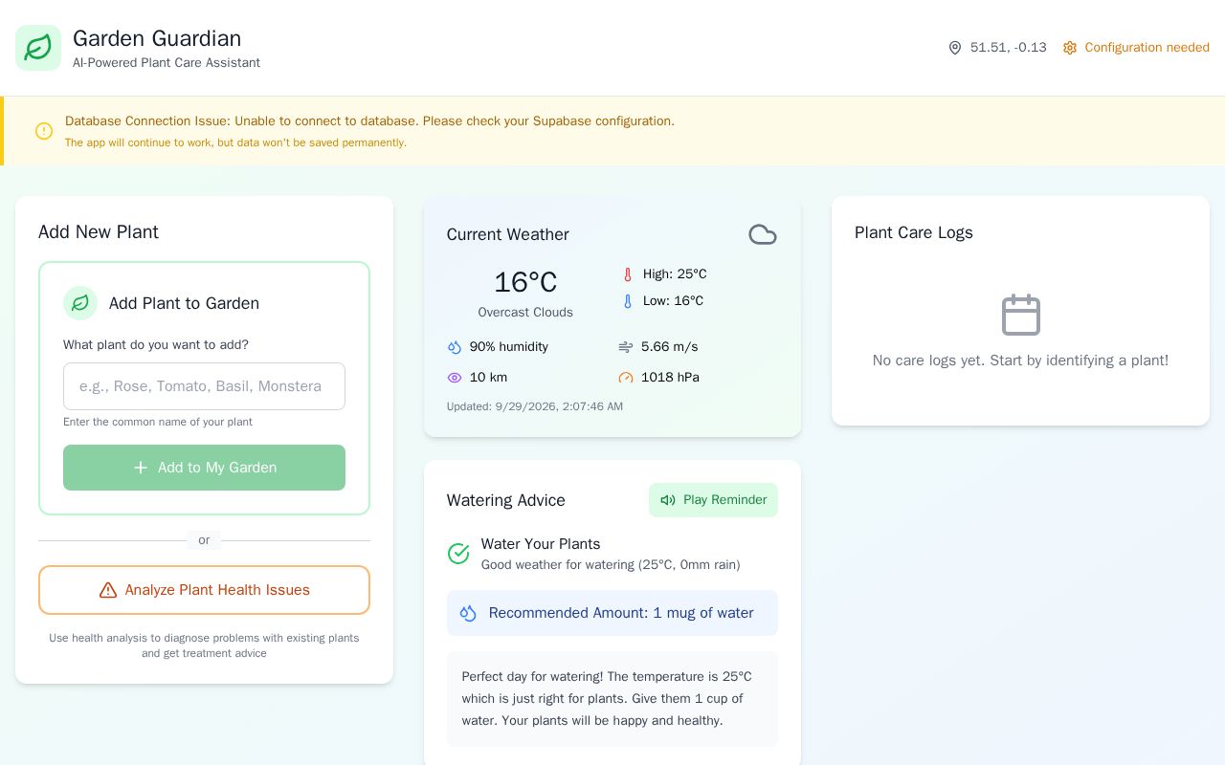
Task: Click the wind speed icon
Action: (626, 347)
